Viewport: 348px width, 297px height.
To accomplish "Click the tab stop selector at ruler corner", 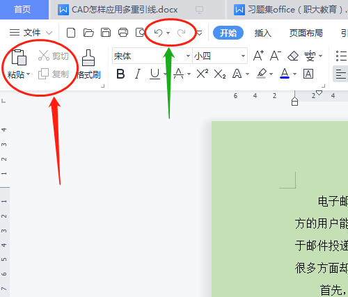I will coord(3,101).
